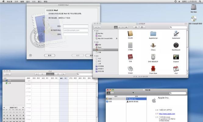203x122 pixels.
Task: Select the hard drive icon on the desktop
Action: tap(194, 7)
